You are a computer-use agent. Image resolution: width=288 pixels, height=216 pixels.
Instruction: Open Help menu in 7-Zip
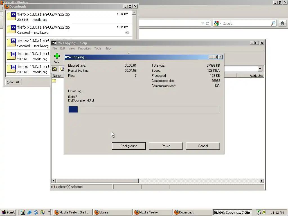(108, 48)
